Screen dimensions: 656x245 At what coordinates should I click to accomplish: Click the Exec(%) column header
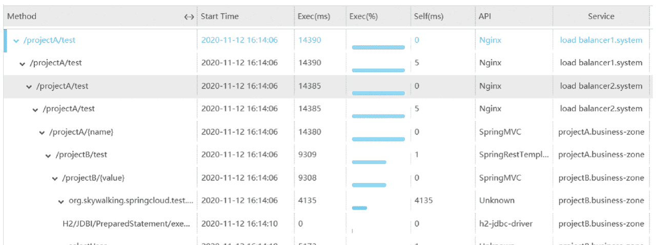tap(363, 16)
